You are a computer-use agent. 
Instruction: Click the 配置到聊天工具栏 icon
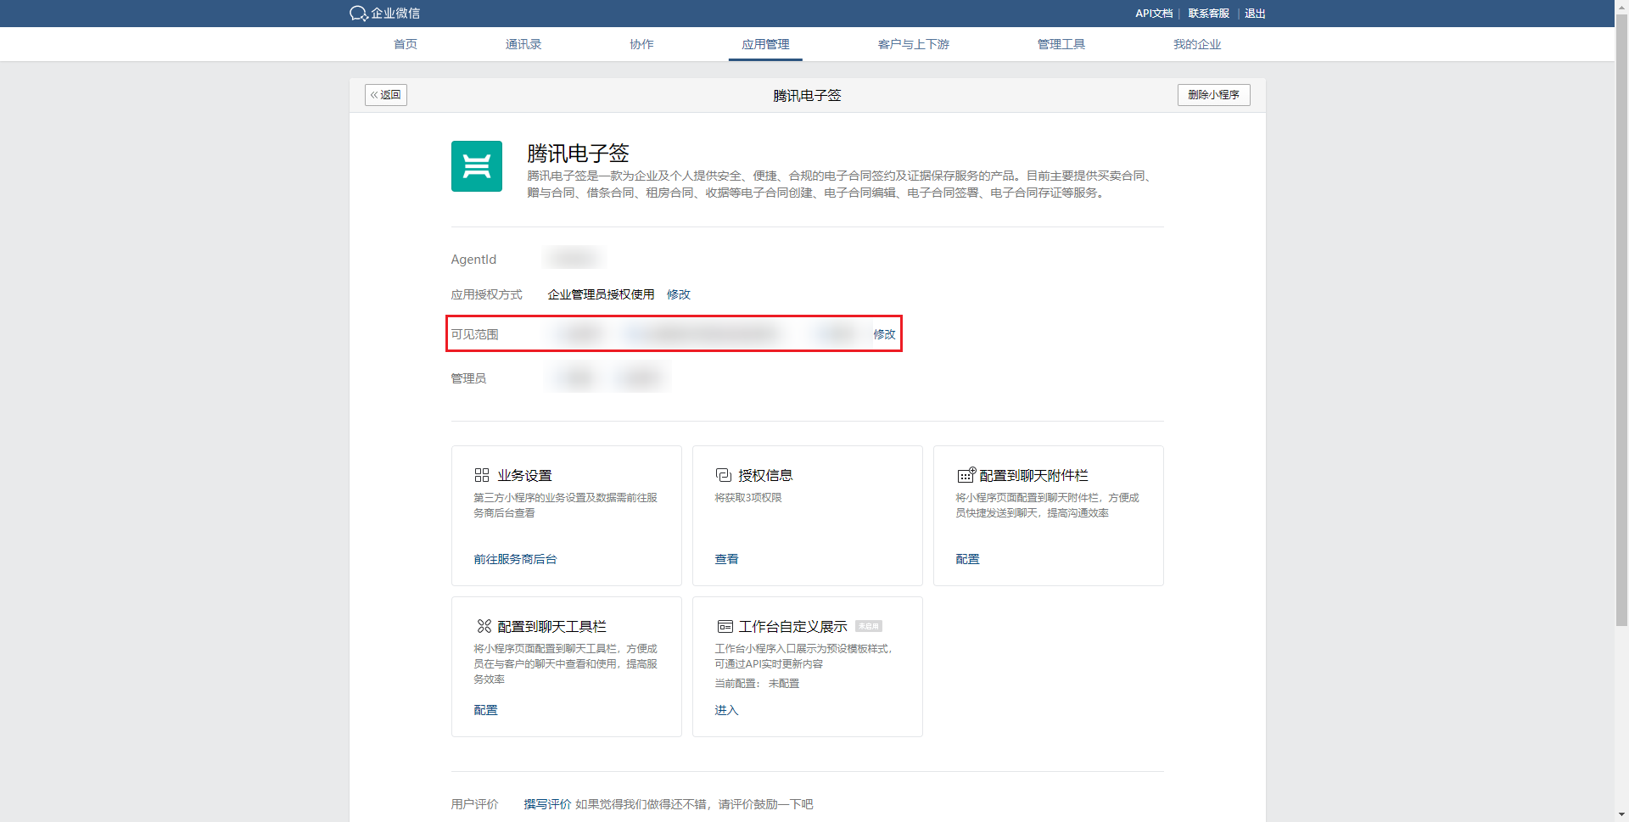(x=484, y=626)
